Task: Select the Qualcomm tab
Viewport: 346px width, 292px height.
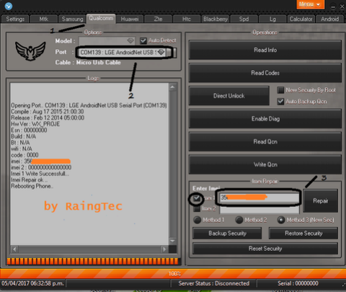Action: (101, 18)
